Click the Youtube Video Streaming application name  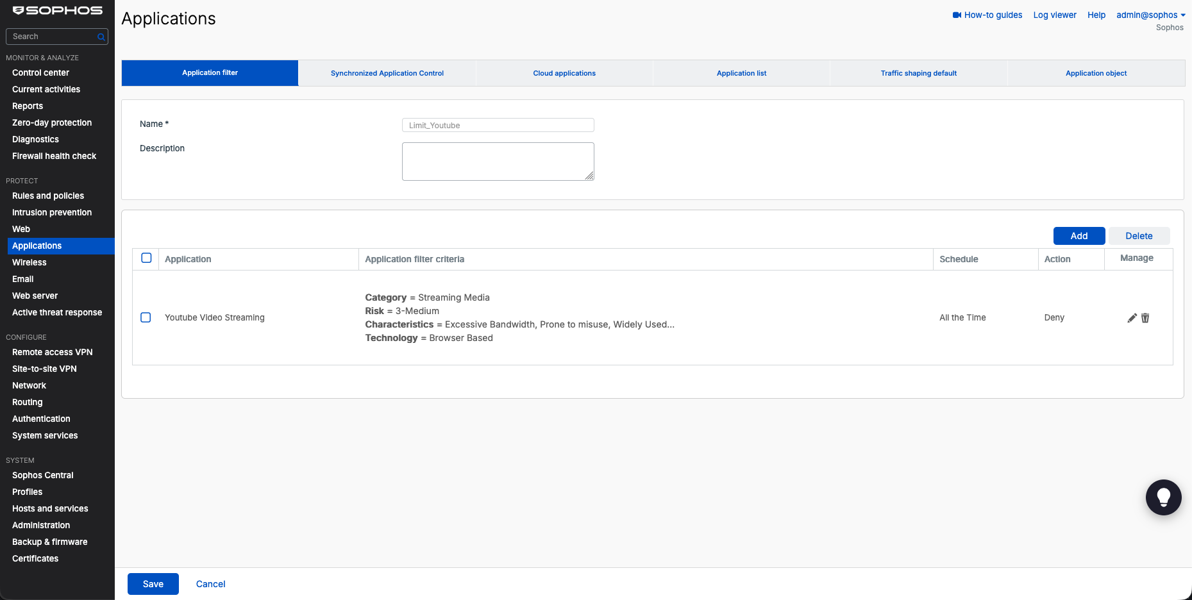(215, 318)
